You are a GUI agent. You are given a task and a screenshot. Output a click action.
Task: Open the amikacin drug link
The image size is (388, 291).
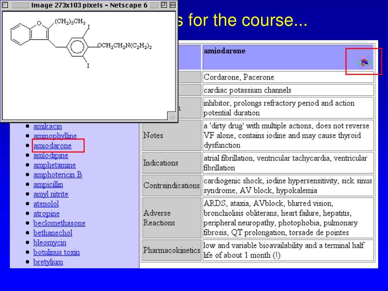47,126
